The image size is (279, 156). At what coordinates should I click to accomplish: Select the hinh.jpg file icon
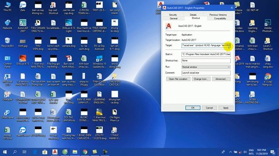click(23, 43)
